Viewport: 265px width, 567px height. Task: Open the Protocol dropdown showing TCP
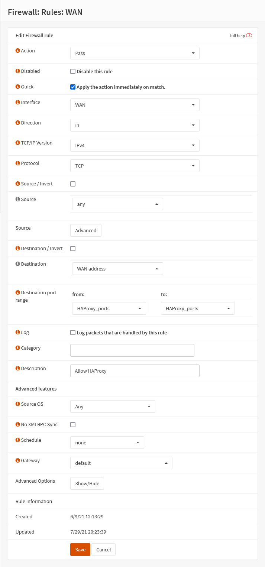point(135,166)
